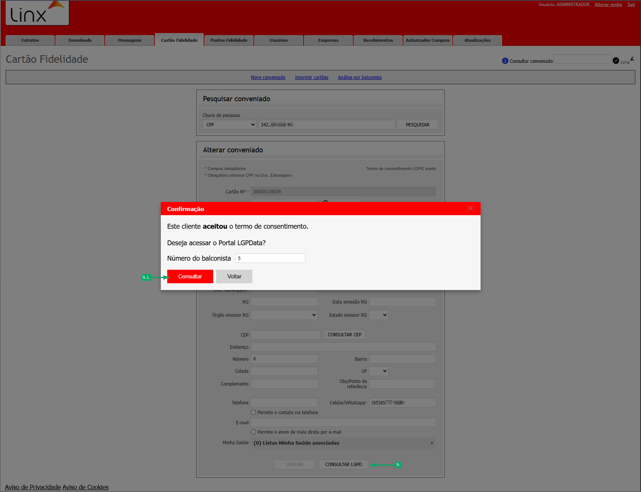The width and height of the screenshot is (641, 492).
Task: Open the Novo conveniado link
Action: (x=268, y=77)
